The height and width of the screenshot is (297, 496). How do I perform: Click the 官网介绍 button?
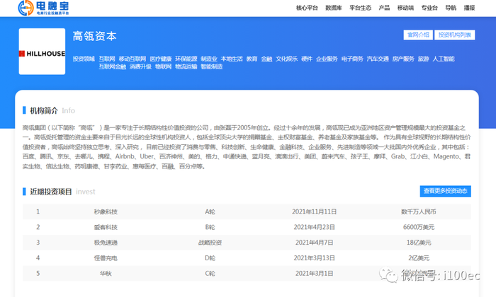coord(418,35)
